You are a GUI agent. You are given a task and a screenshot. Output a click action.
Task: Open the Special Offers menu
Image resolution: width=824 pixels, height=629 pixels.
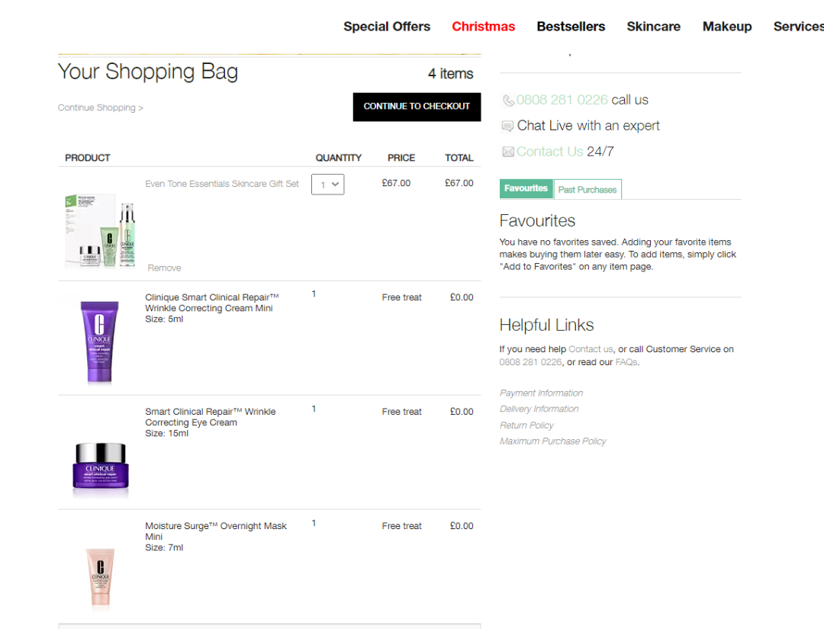click(x=386, y=27)
